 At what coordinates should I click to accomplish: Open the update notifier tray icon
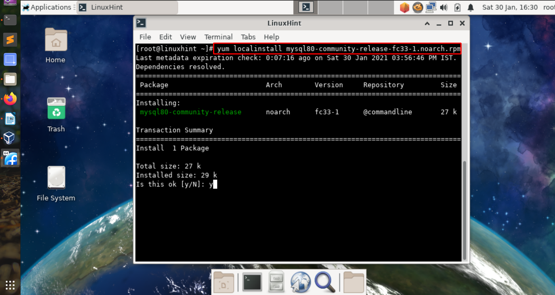(418, 7)
